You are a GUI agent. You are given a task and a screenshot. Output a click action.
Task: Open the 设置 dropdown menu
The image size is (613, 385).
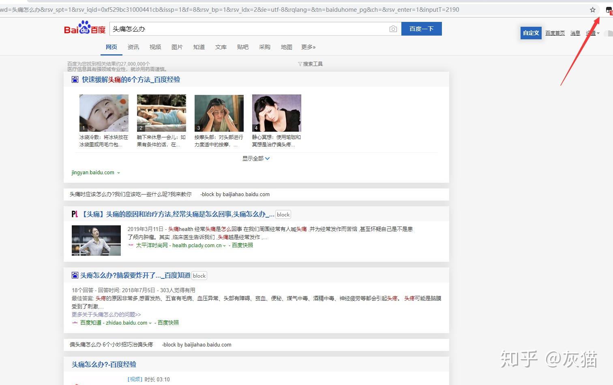(593, 33)
